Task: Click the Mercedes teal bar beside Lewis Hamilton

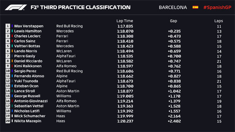Action: point(12,31)
